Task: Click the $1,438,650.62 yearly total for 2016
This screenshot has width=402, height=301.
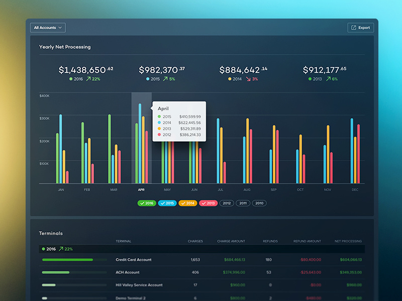Action: (86, 70)
